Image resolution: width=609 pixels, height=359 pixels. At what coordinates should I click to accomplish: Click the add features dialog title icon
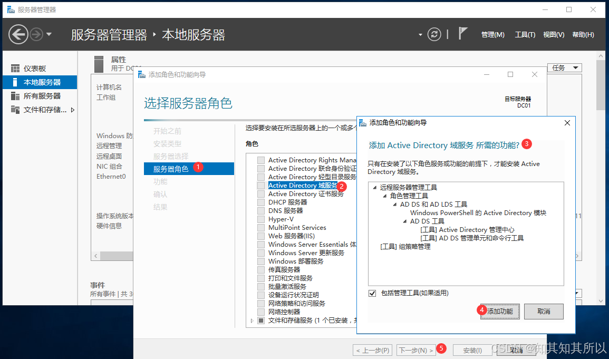click(x=363, y=123)
